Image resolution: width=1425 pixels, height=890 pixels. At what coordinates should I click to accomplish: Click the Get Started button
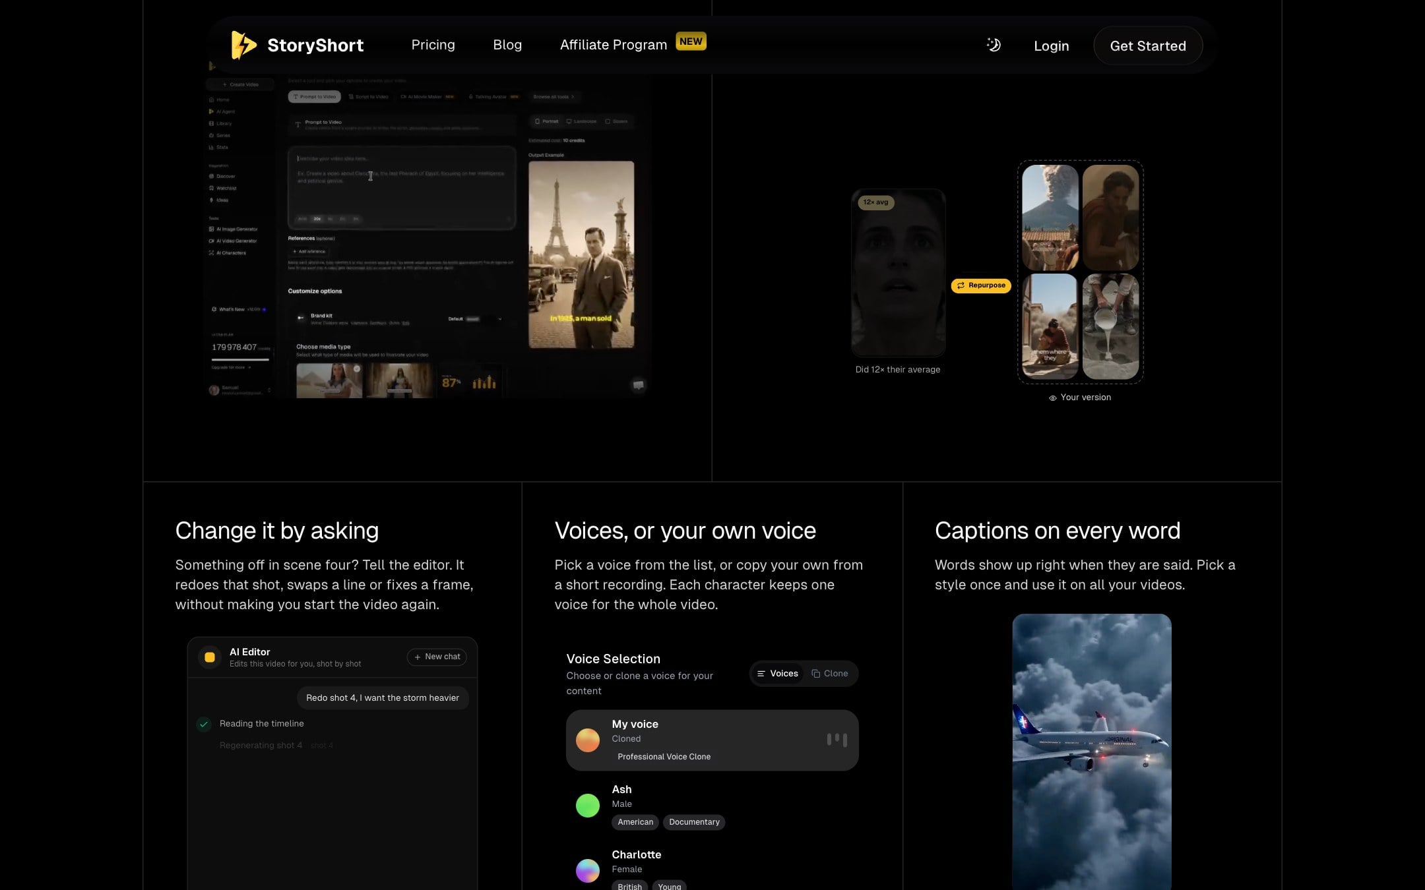[1148, 46]
